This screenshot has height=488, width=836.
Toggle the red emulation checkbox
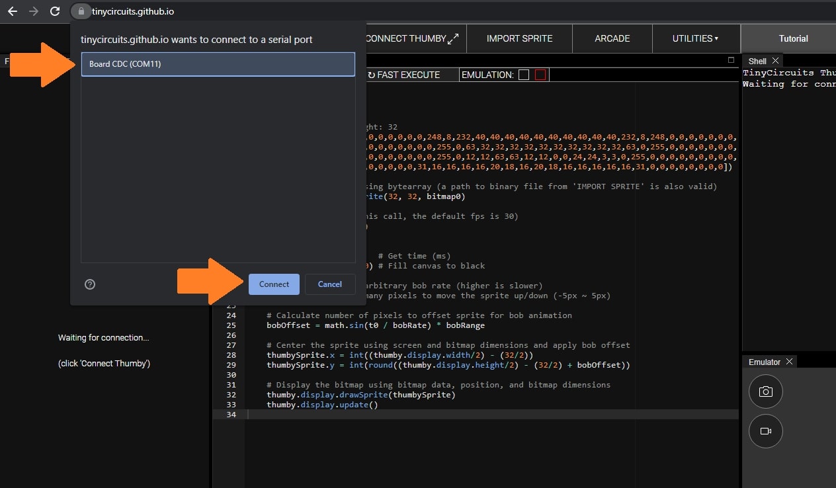pyautogui.click(x=540, y=75)
